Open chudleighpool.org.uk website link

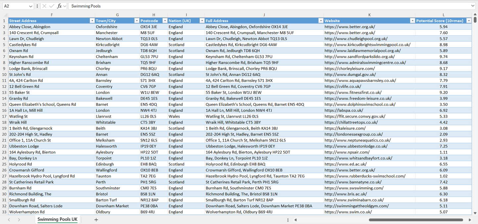point(356,39)
